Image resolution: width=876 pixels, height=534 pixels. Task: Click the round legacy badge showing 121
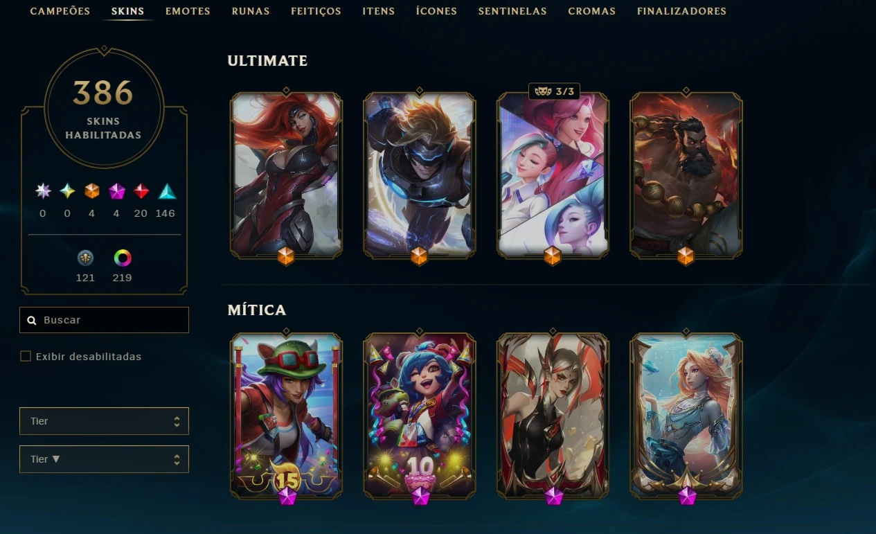coord(85,258)
